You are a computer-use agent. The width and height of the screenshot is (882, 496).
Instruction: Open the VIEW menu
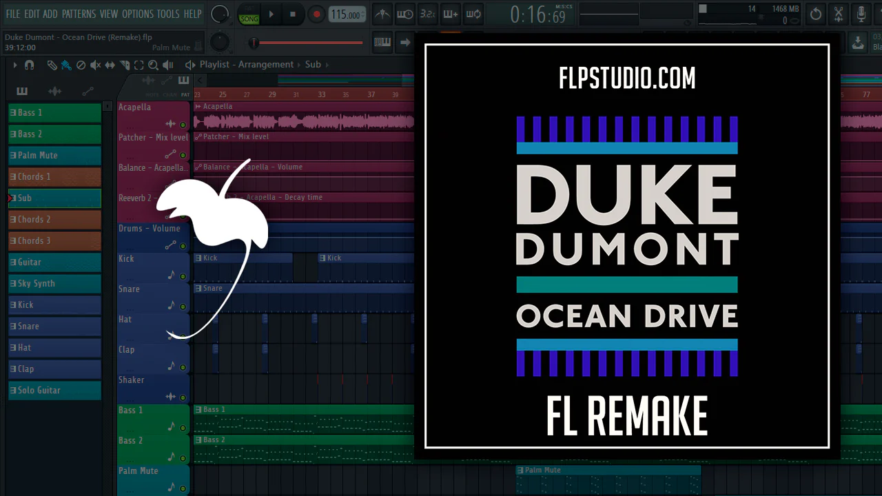coord(109,14)
